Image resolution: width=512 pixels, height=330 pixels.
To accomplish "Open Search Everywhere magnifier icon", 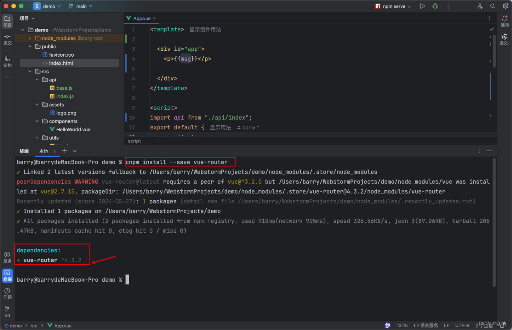I will click(492, 6).
